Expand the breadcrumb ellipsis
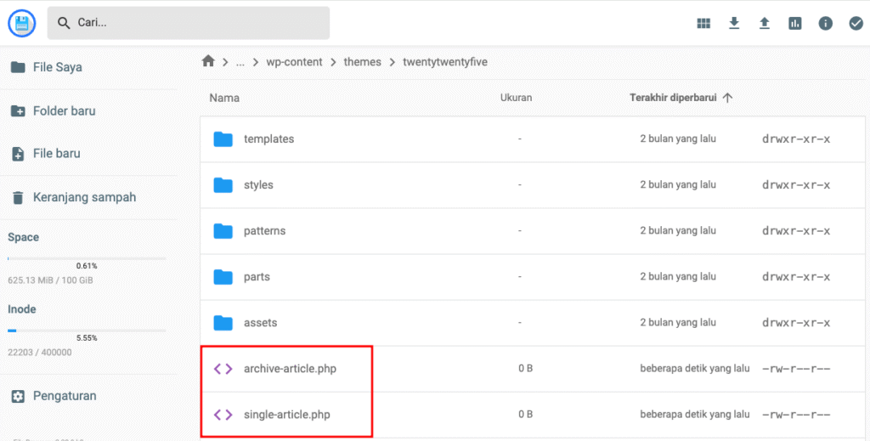Image resolution: width=870 pixels, height=441 pixels. pyautogui.click(x=240, y=62)
